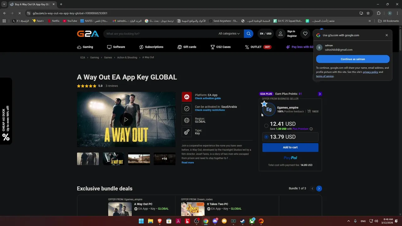Show hidden system tray icons chevron
402x226 pixels.
348,221
